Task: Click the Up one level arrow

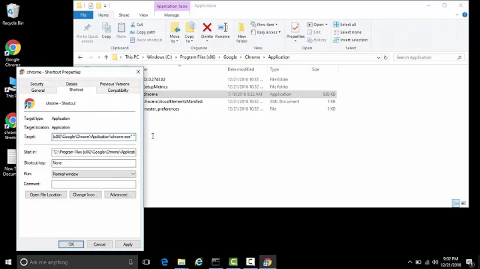Action: point(106,57)
